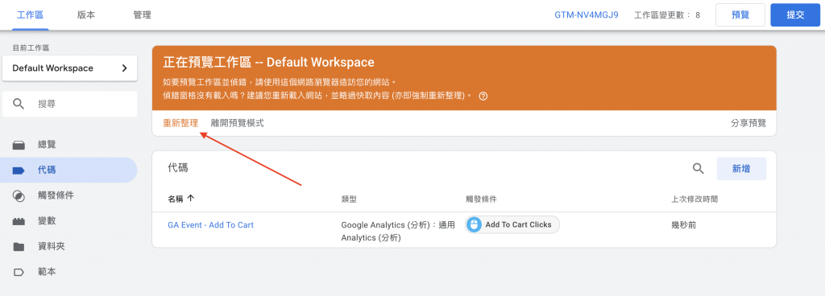Image resolution: width=825 pixels, height=296 pixels.
Task: Click the chevron beside Default Workspace
Action: pos(124,68)
